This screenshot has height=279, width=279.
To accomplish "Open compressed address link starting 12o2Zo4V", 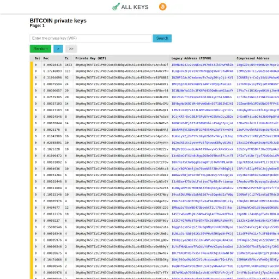I will click(x=258, y=227).
